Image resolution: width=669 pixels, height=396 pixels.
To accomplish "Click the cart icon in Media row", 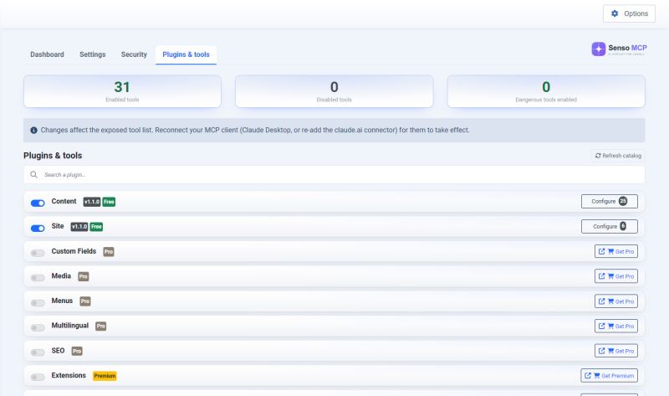I will [610, 276].
